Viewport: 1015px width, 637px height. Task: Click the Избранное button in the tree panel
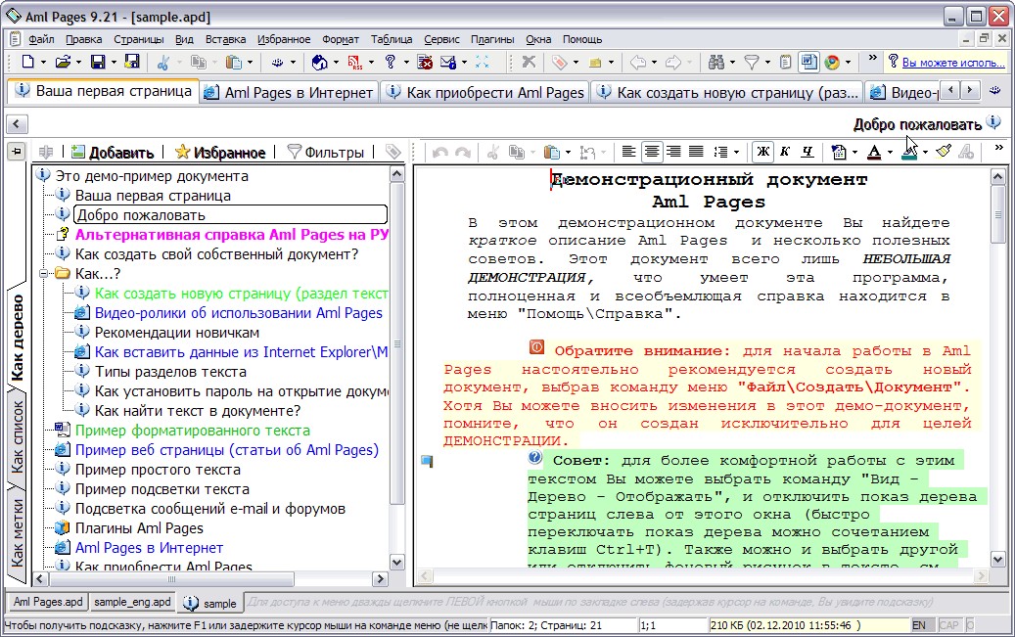(x=220, y=152)
